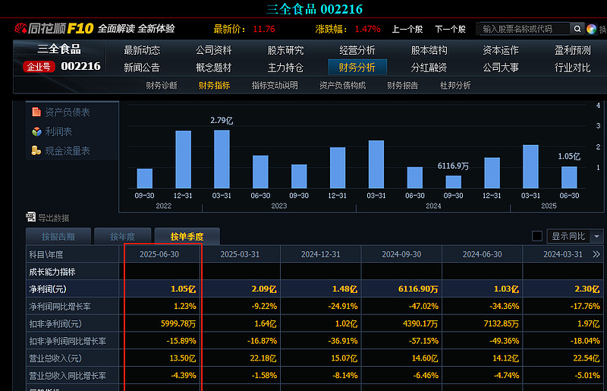607x391 pixels.
Task: Select the 净利润同比增长率 row label
Action: pos(60,307)
